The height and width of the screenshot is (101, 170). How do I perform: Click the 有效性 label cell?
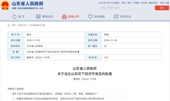coord(93,58)
